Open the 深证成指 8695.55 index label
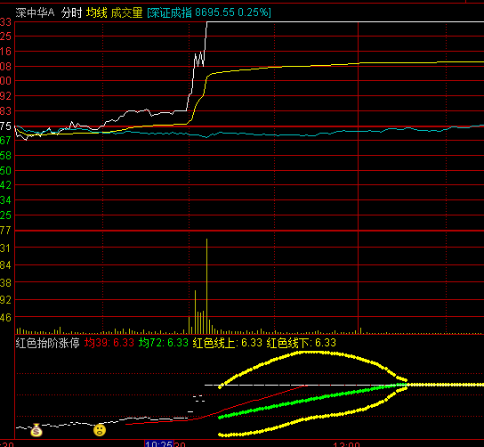Screen dimensions: 484x447 click(x=209, y=12)
